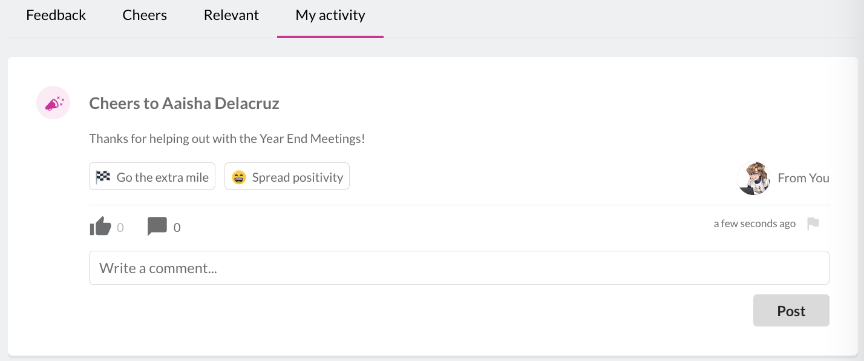
Task: Click the grinning face emoji icon
Action: pos(239,177)
